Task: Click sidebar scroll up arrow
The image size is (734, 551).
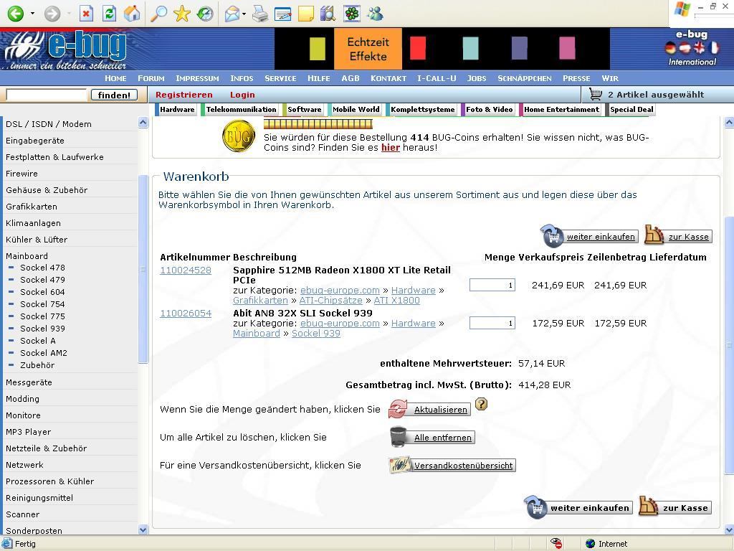Action: tap(143, 123)
